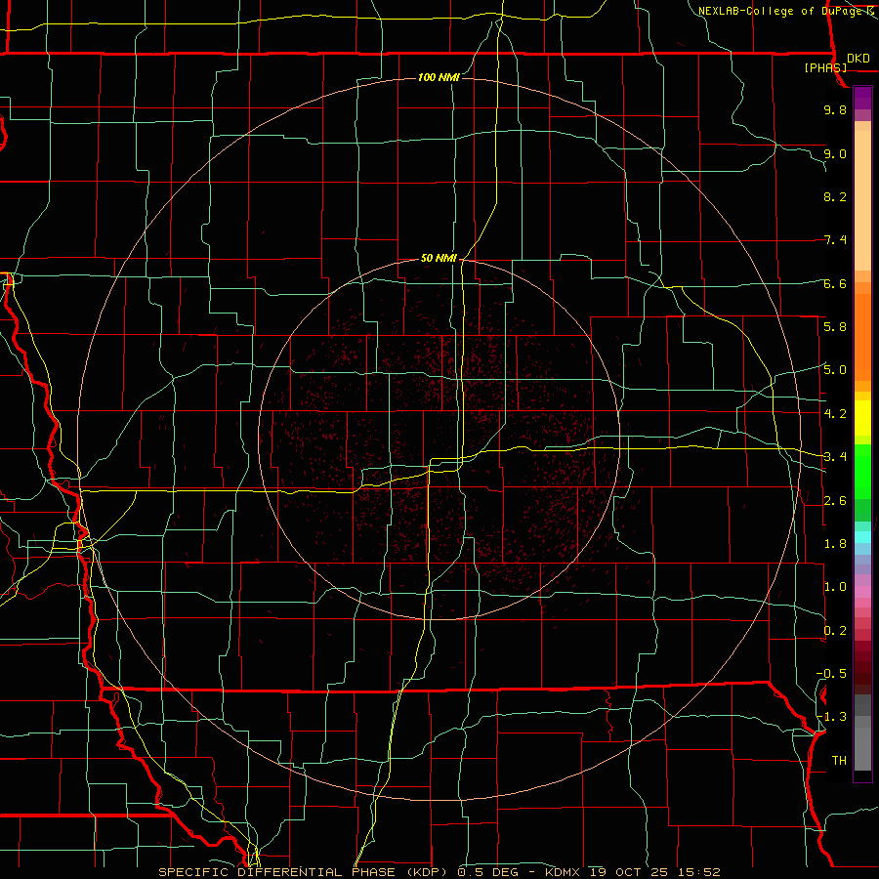Screen dimensions: 879x879
Task: Click the light peach band of the color bar
Action: pyautogui.click(x=862, y=200)
